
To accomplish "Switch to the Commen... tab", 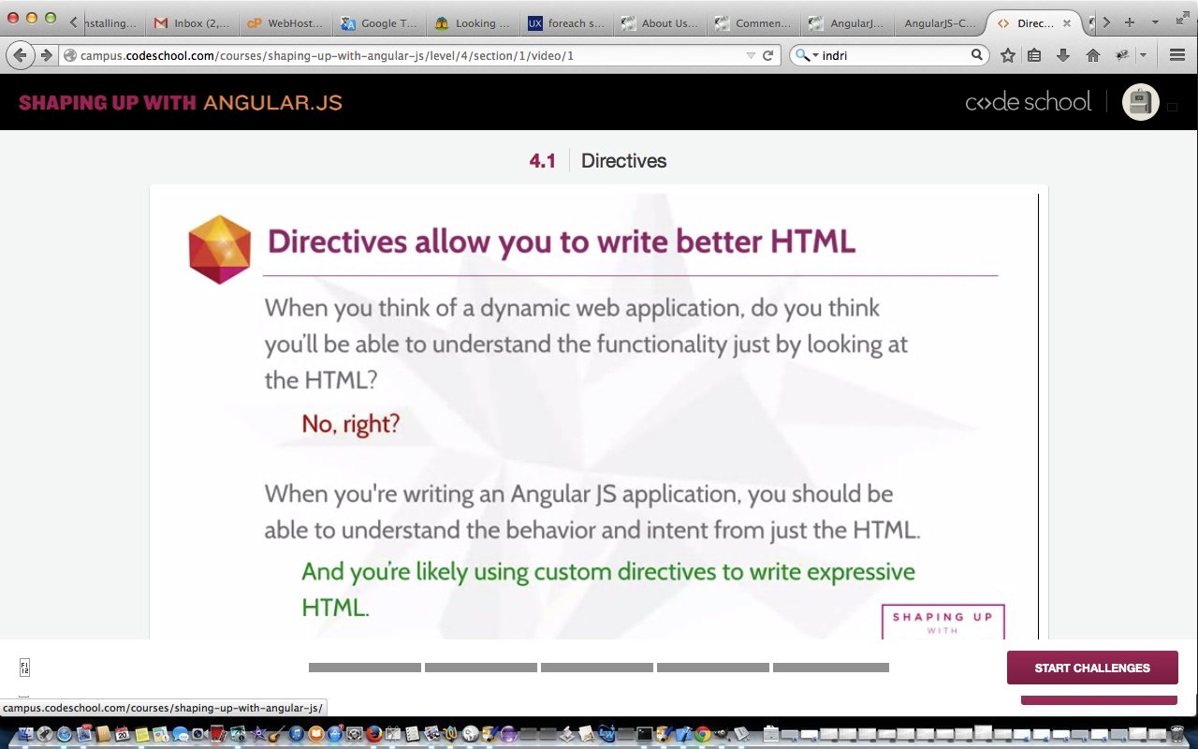I will point(752,23).
